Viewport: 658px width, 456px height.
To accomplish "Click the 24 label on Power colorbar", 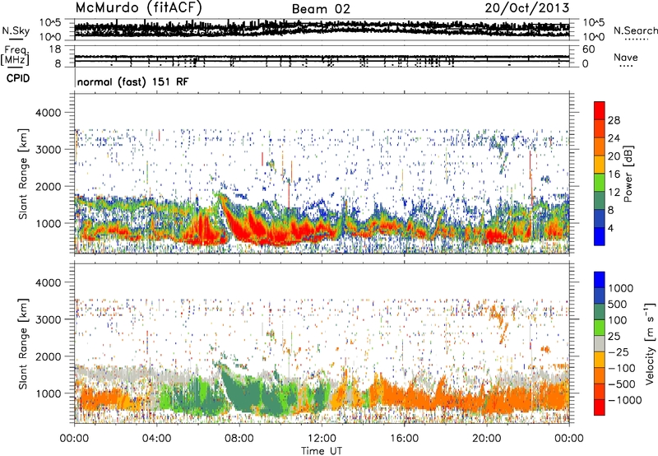I will coord(614,138).
